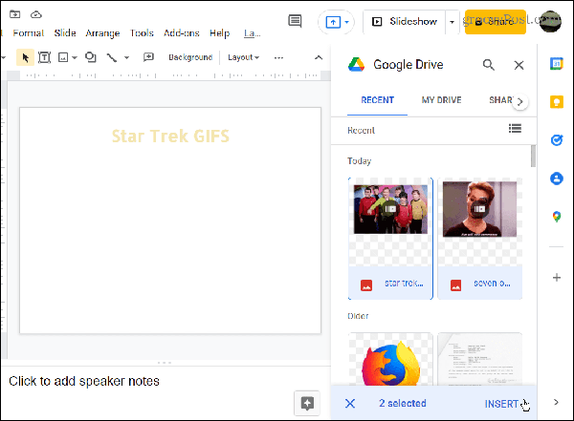Close the Google Drive panel
The image size is (574, 421).
point(519,66)
